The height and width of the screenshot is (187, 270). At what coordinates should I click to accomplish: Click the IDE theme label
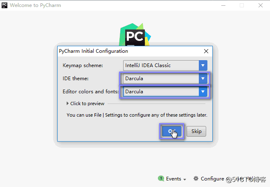coord(75,79)
